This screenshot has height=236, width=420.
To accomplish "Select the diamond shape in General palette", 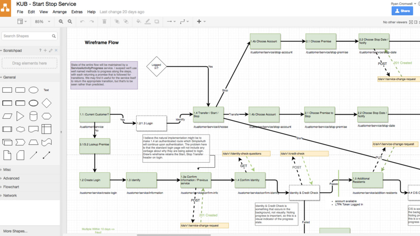I will click(47, 103).
